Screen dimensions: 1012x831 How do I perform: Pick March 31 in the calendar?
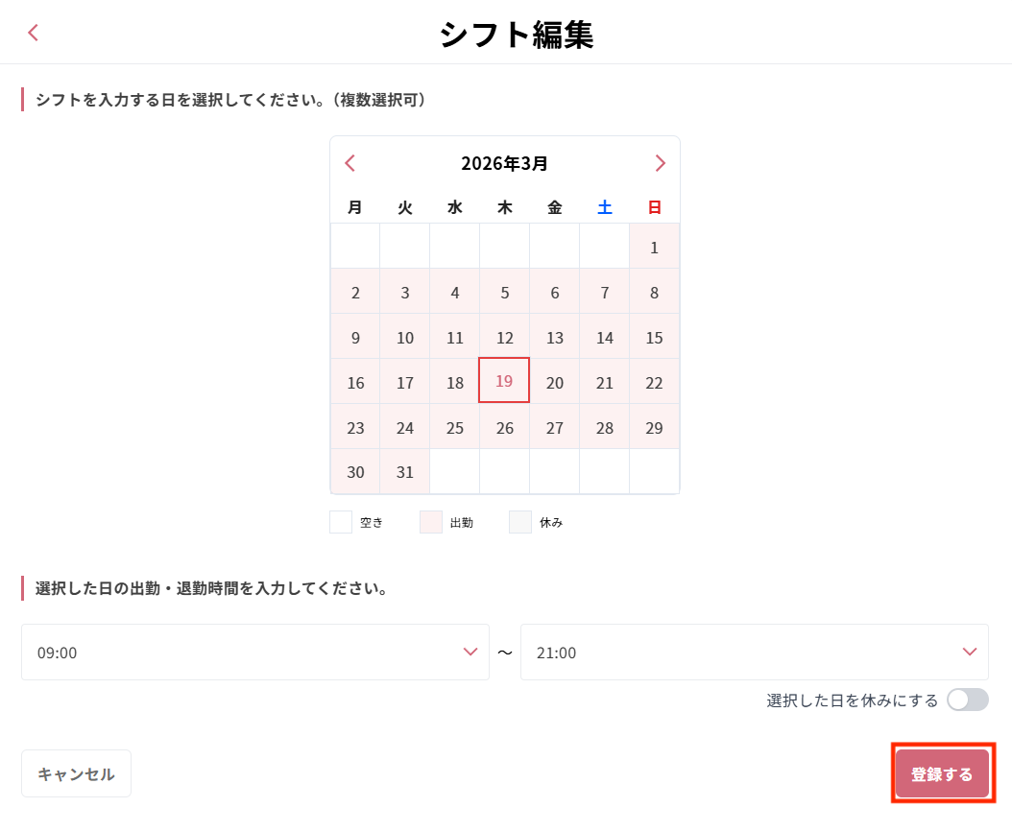point(405,472)
